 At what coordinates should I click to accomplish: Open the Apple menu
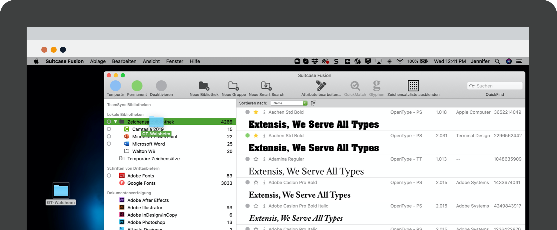coord(36,61)
